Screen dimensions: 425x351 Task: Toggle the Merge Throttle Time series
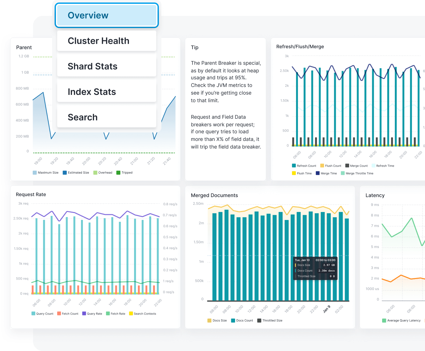coord(357,173)
